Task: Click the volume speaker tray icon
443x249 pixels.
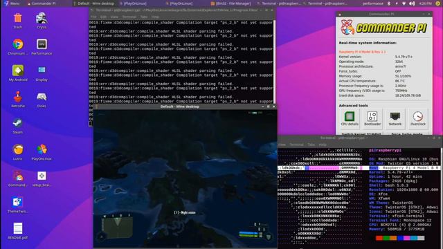Action: (412, 3)
